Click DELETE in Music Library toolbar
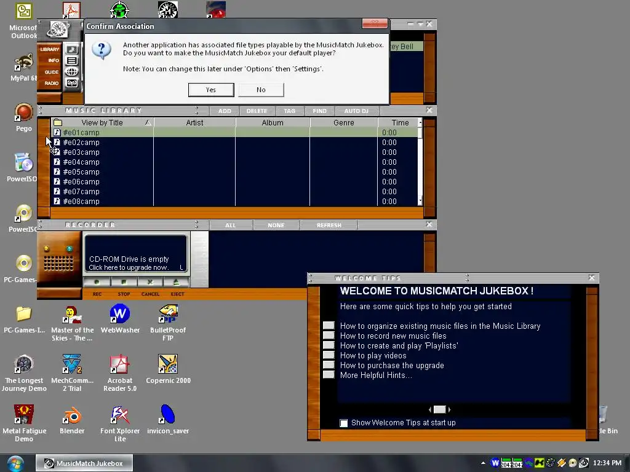The image size is (630, 472). click(257, 111)
